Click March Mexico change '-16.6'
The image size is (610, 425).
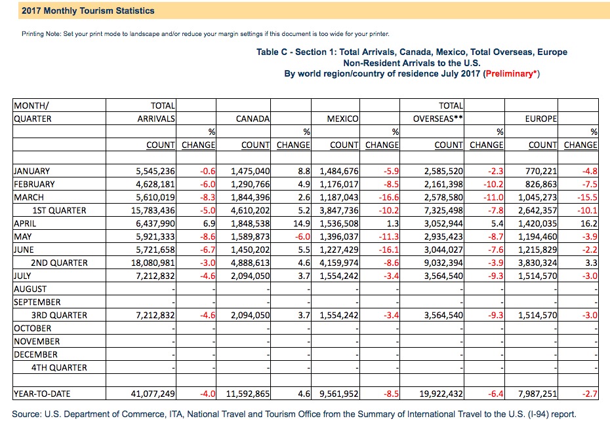click(x=389, y=197)
